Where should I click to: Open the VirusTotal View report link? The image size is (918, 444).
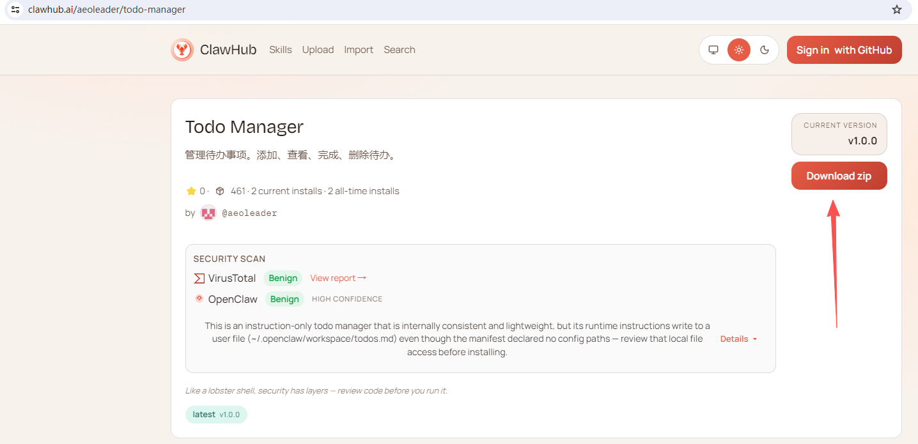[x=338, y=278]
